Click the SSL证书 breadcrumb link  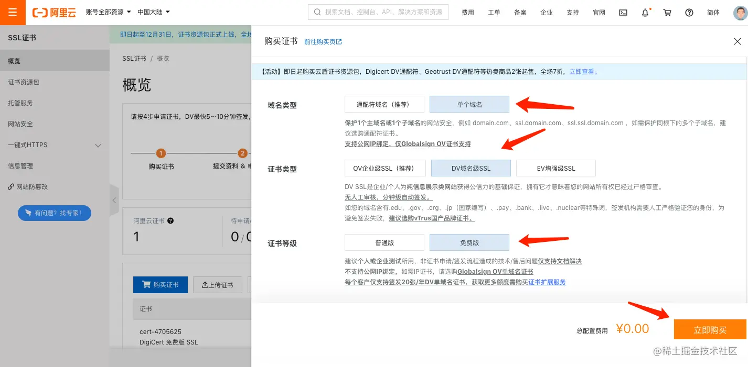(x=134, y=59)
